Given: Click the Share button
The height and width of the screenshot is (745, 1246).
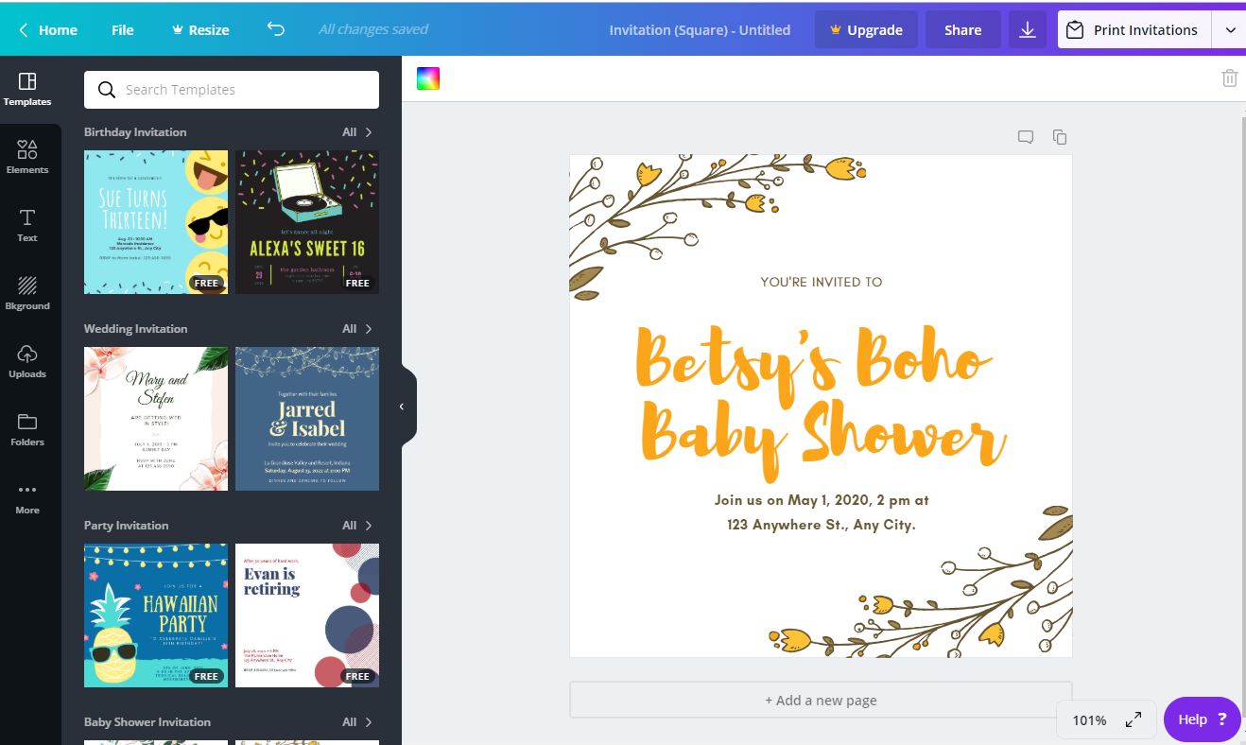Looking at the screenshot, I should tap(962, 30).
